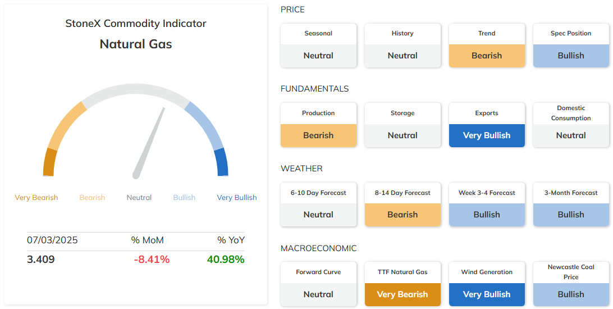Image resolution: width=613 pixels, height=309 pixels.
Task: Click the Very Bearish gauge legend label
Action: (36, 198)
